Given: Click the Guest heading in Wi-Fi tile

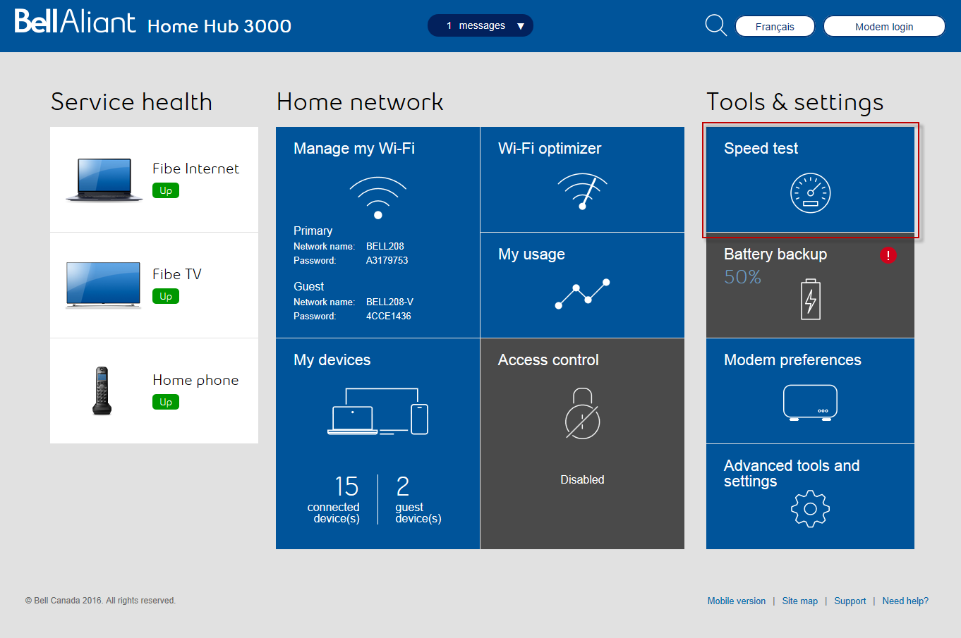Looking at the screenshot, I should pos(308,286).
